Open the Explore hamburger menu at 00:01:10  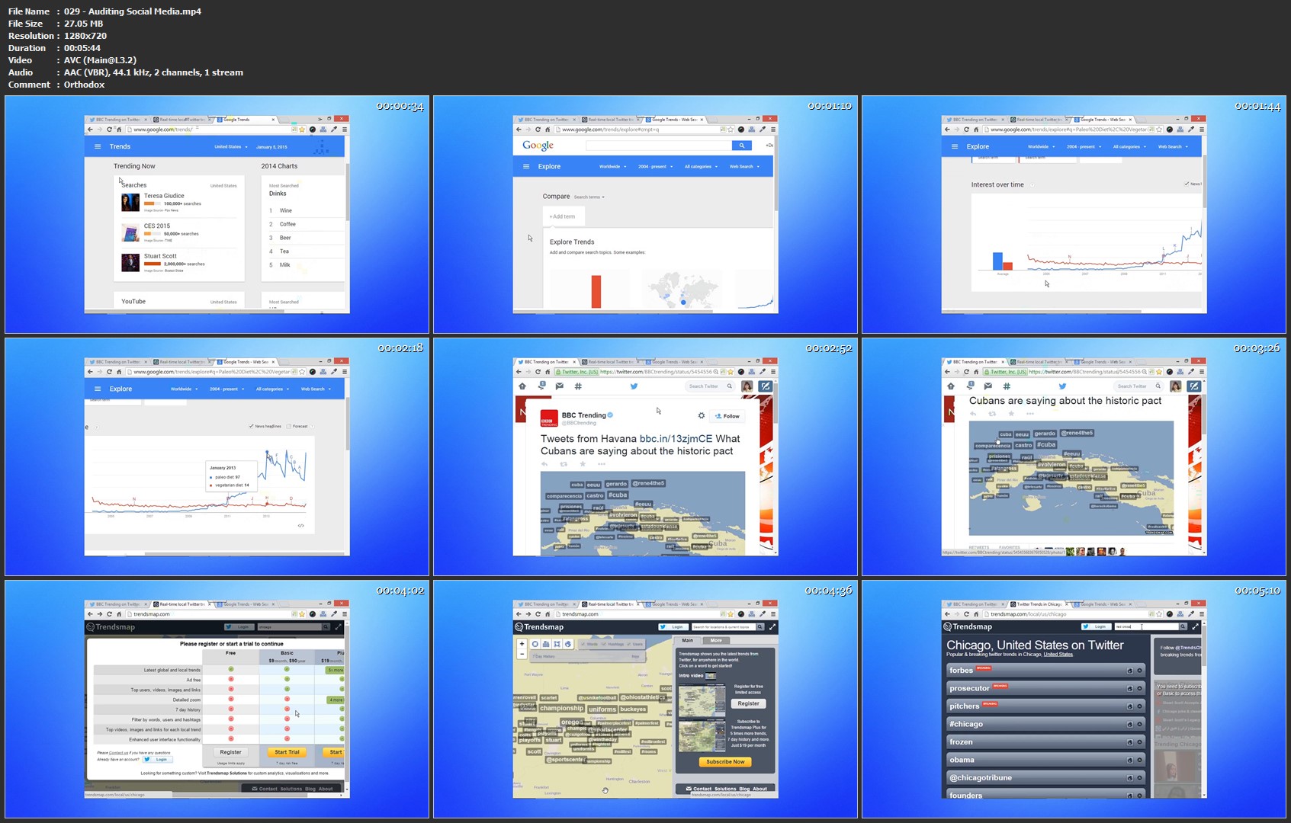click(x=526, y=166)
